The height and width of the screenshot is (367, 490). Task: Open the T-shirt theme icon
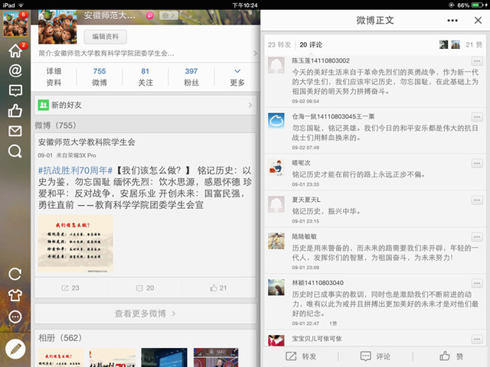pos(15,295)
